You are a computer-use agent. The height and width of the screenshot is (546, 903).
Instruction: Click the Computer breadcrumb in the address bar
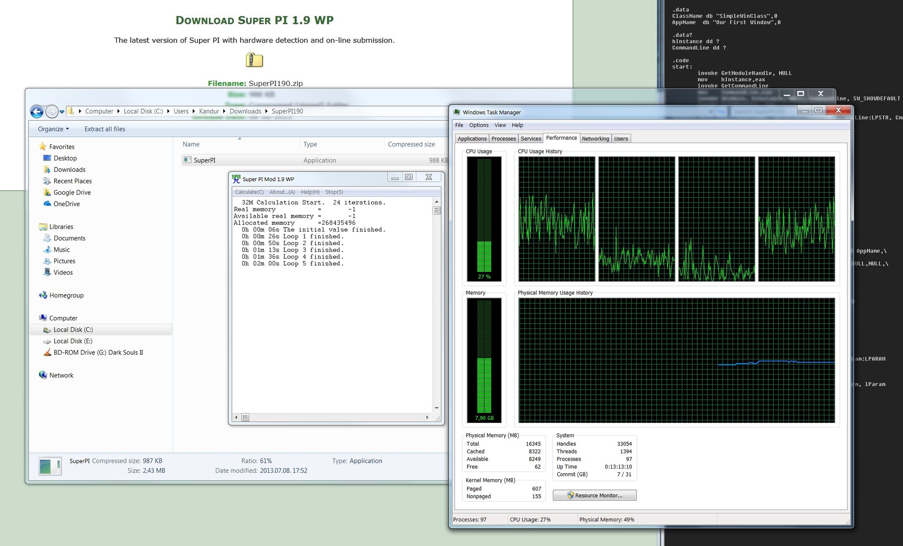(x=99, y=111)
